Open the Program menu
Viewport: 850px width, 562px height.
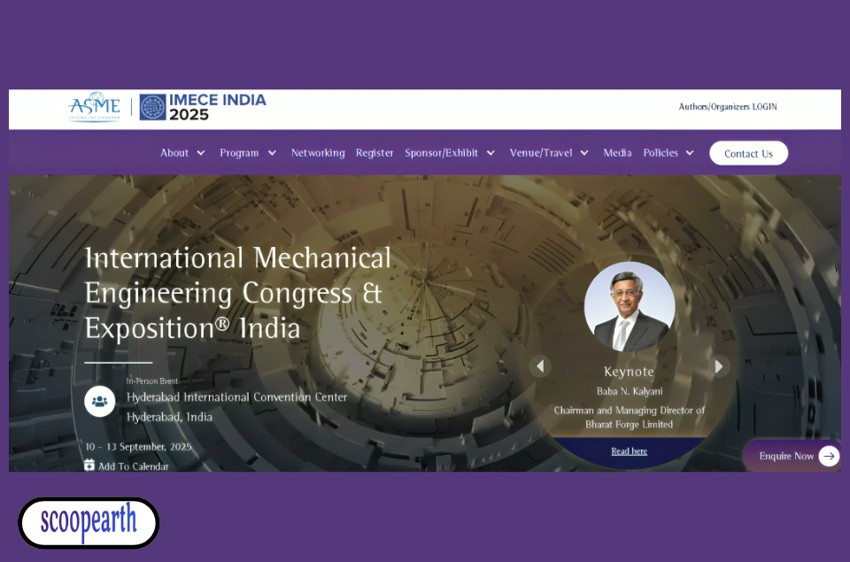tap(239, 153)
